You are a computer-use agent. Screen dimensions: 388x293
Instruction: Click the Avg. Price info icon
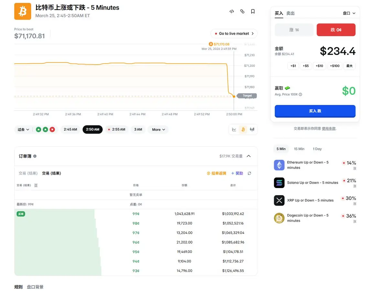click(x=300, y=95)
